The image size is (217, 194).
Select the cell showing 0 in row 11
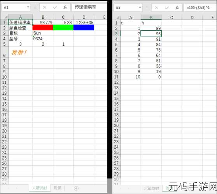point(151,77)
